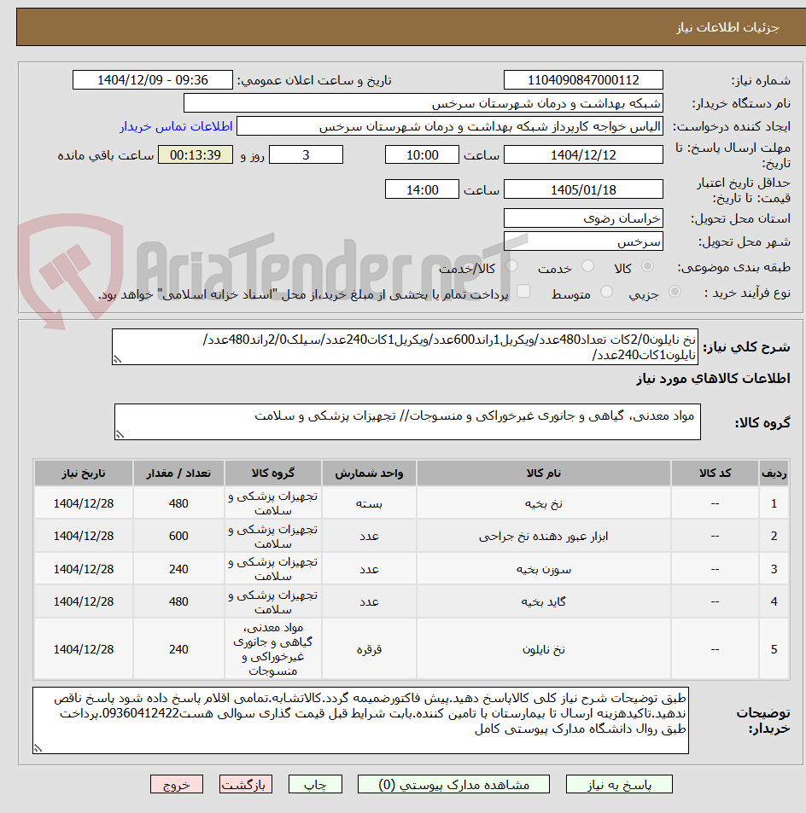The height and width of the screenshot is (813, 806).
Task: Select the نخ بخیه item name cell
Action: (x=543, y=503)
